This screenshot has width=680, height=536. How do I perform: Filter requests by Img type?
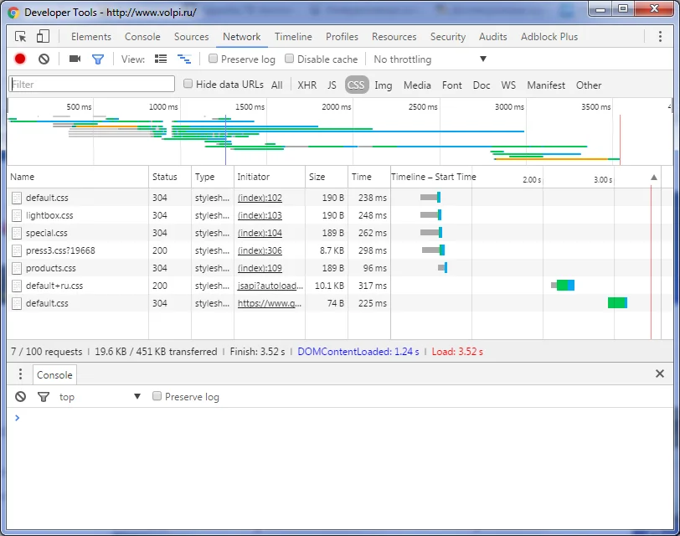tap(383, 85)
